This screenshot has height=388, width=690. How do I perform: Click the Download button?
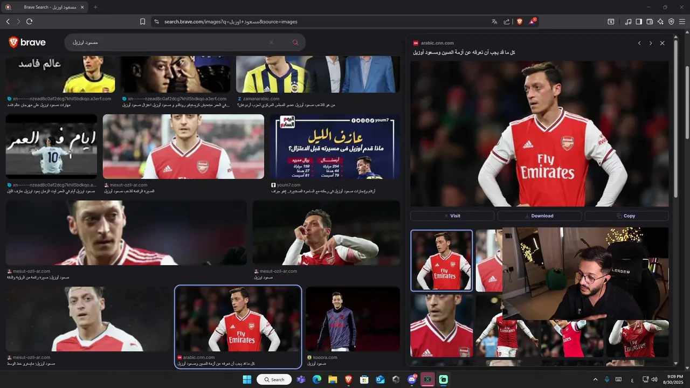click(x=539, y=216)
